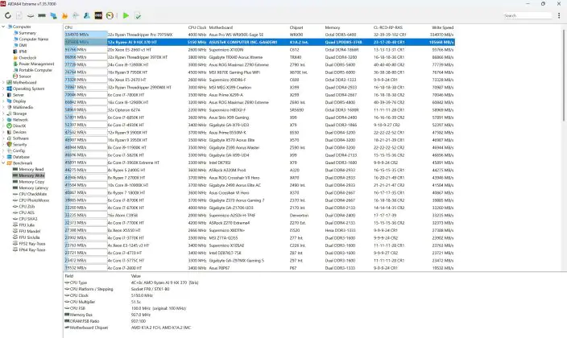Viewport: 567px width, 338px height.
Task: Select the Opteron 6274 row
Action: [259, 110]
